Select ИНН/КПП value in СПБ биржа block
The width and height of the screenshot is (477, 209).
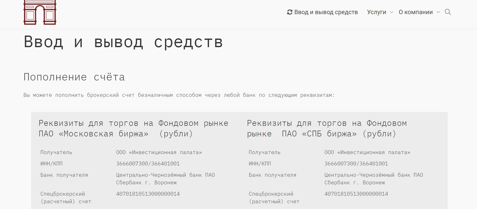[356, 164]
